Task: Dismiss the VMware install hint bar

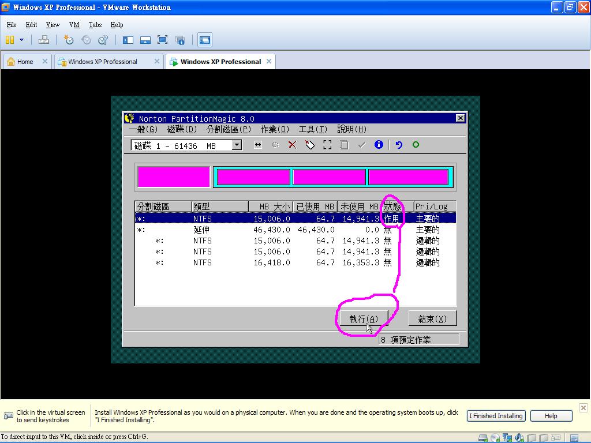Action: click(x=583, y=408)
